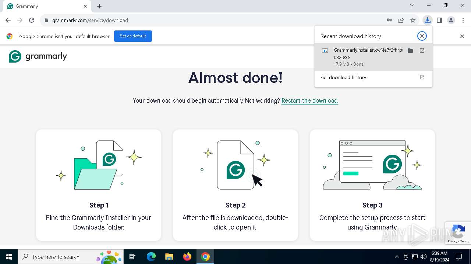471x264 pixels.
Task: Bookmark this tab with star icon
Action: (413, 20)
